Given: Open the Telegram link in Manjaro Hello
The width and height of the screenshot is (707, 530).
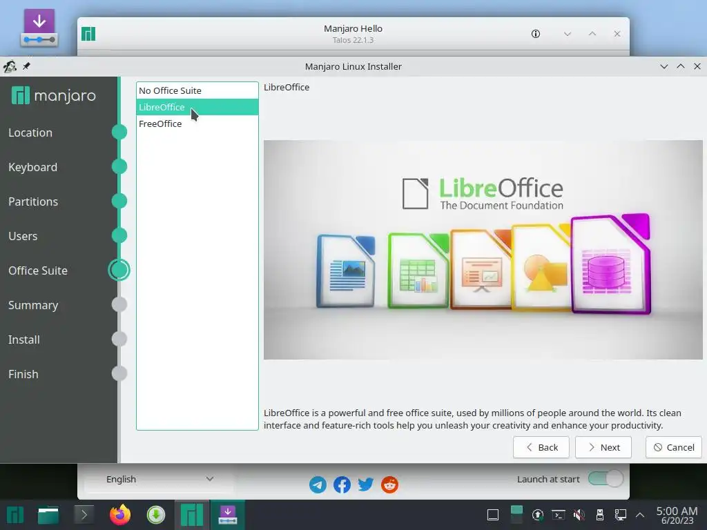Looking at the screenshot, I should (x=318, y=485).
